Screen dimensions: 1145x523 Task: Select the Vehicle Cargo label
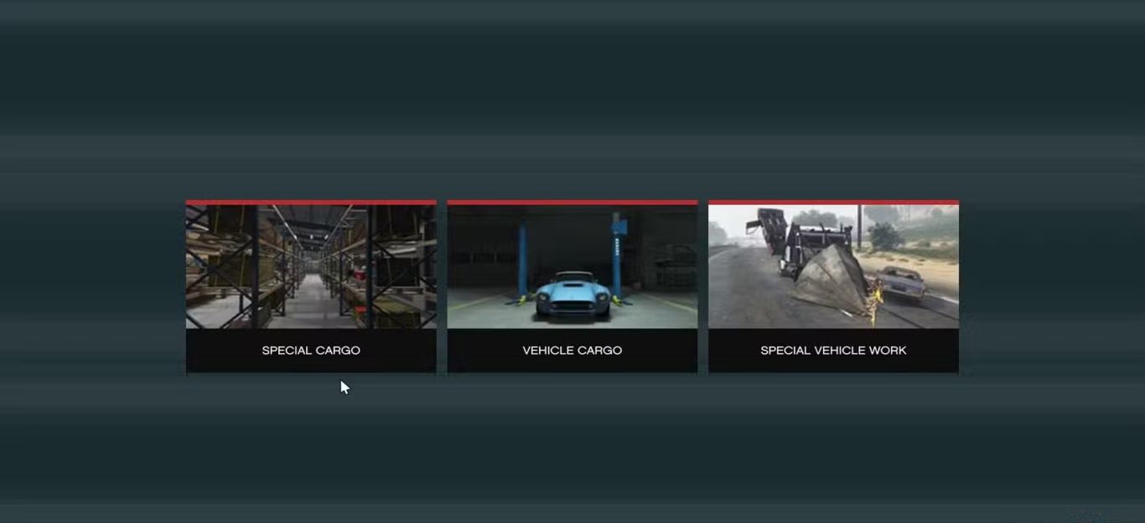(x=572, y=351)
